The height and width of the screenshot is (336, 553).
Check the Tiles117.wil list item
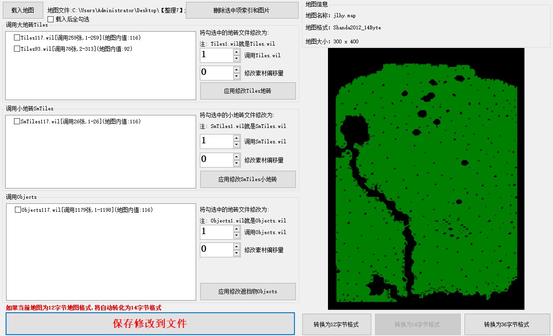tap(17, 38)
